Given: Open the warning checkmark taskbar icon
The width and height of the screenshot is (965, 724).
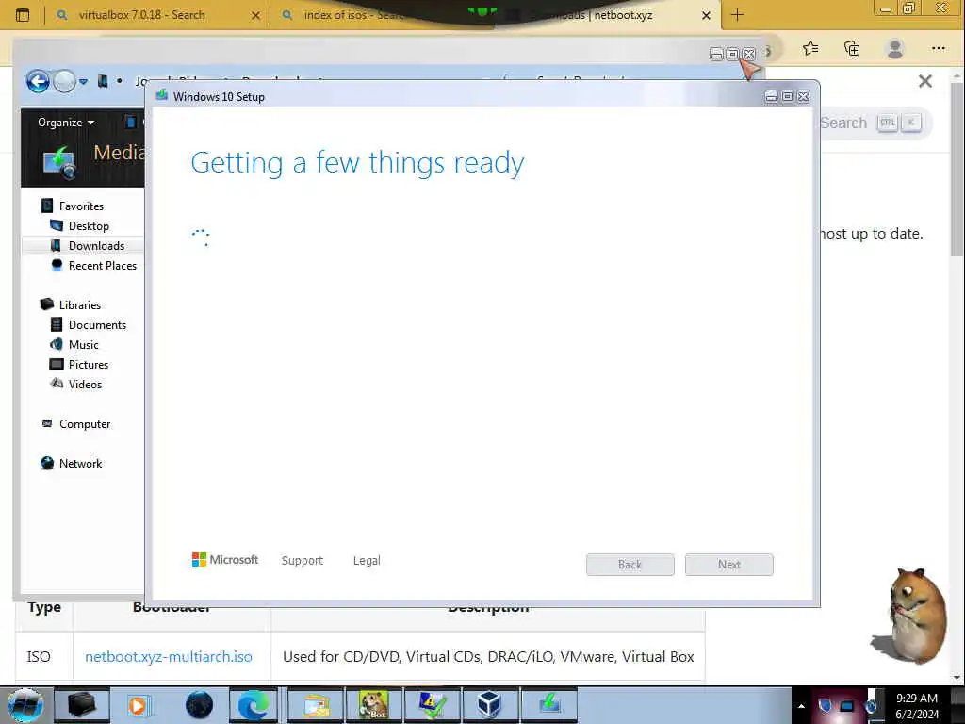Looking at the screenshot, I should (432, 705).
